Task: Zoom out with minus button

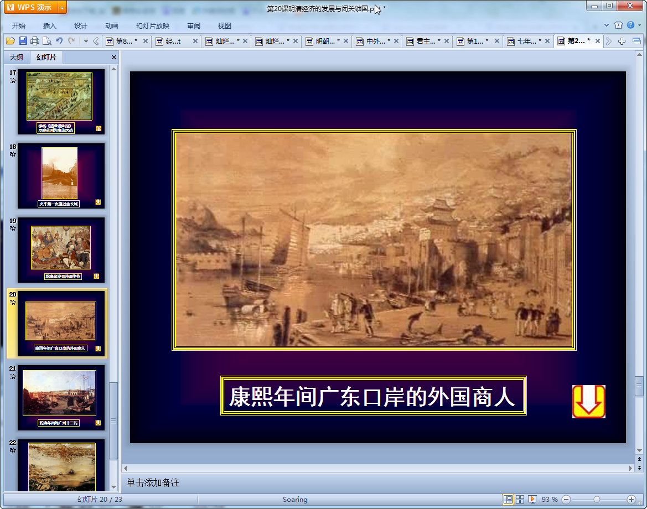Action: (566, 500)
